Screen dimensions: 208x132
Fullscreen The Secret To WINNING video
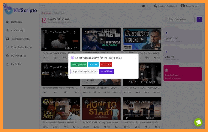click(76, 48)
